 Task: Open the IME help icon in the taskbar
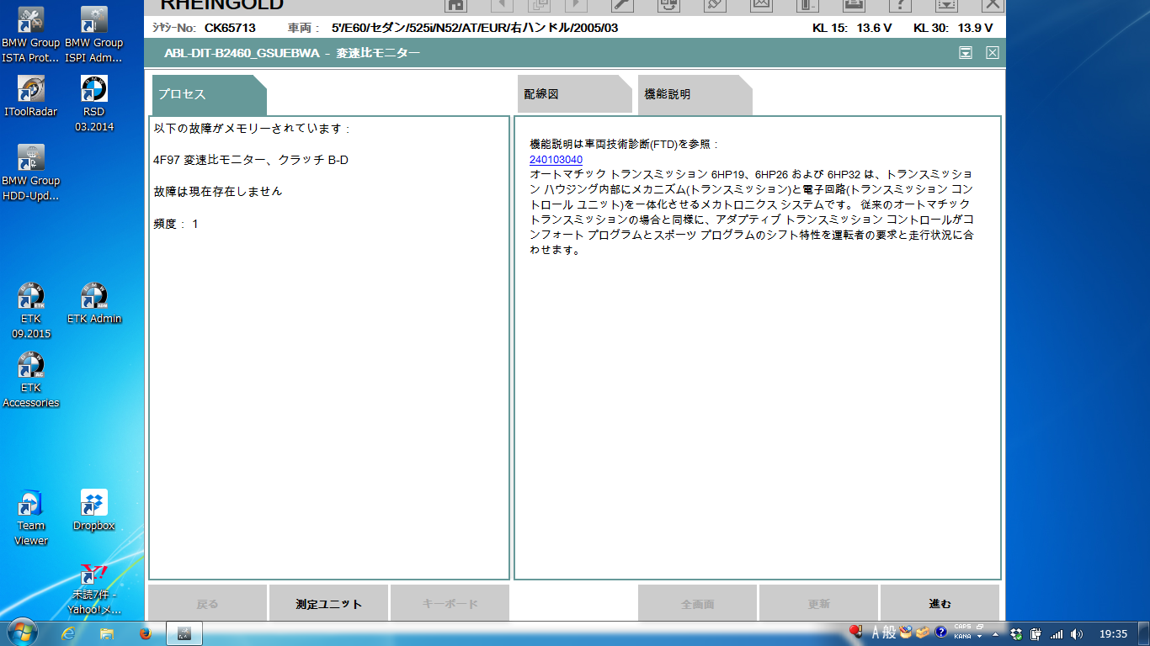[941, 632]
